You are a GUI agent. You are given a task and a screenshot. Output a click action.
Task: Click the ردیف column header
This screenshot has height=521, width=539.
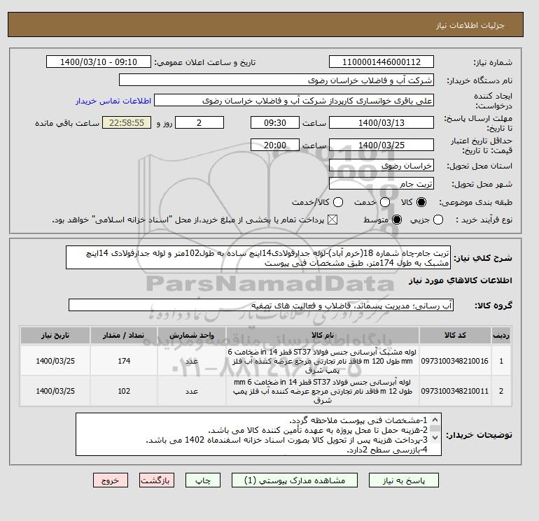(x=501, y=335)
